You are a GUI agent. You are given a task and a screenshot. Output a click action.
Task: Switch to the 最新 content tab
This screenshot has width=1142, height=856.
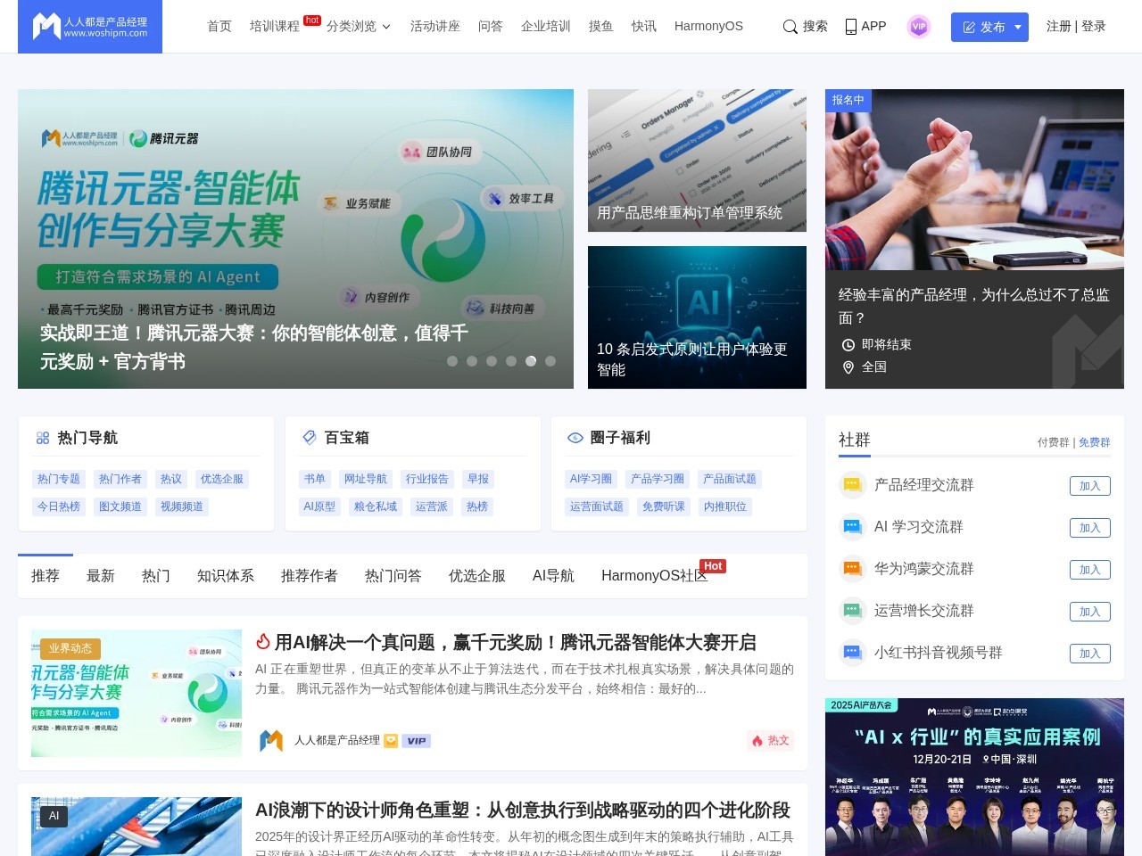coord(101,575)
